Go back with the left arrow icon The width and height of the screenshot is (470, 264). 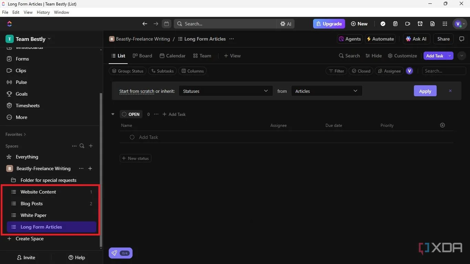coord(145,24)
